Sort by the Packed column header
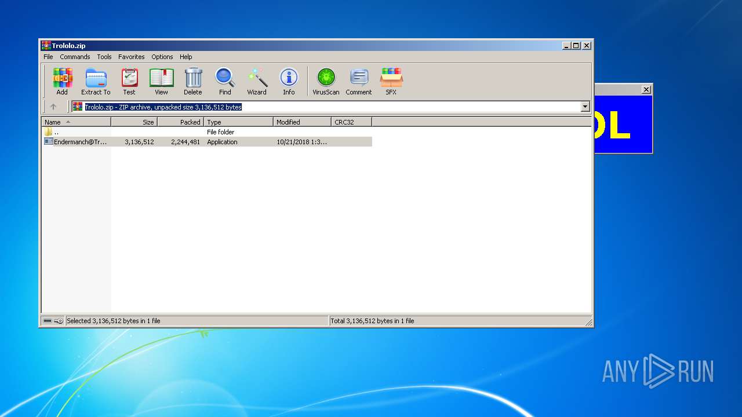 click(x=180, y=122)
